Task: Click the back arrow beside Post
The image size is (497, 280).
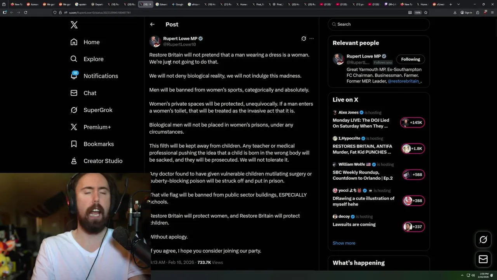Action: [152, 24]
